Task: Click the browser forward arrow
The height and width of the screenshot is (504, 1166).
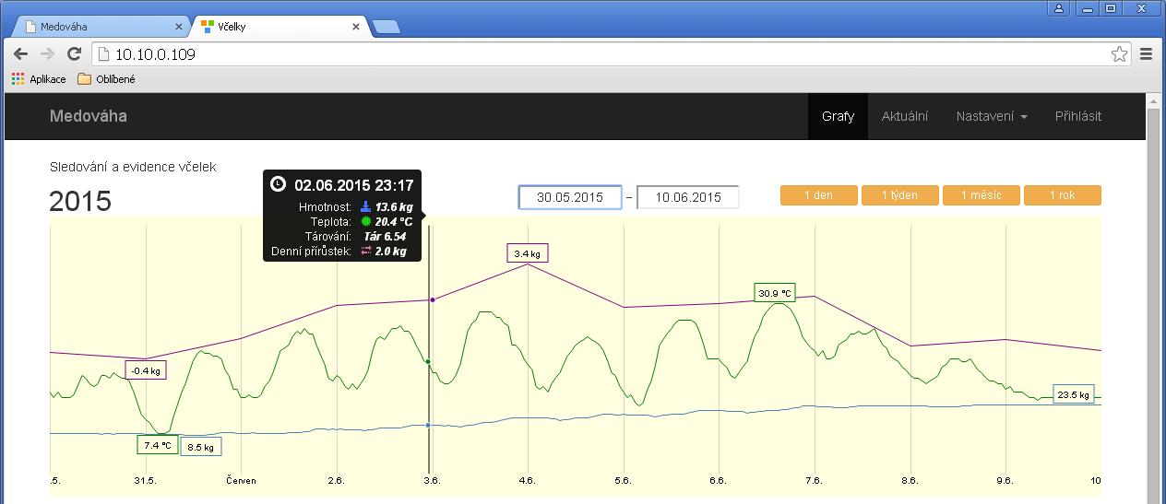Action: [x=47, y=54]
